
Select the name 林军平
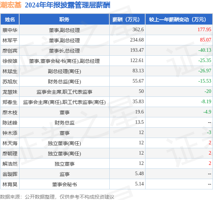click(x=10, y=40)
